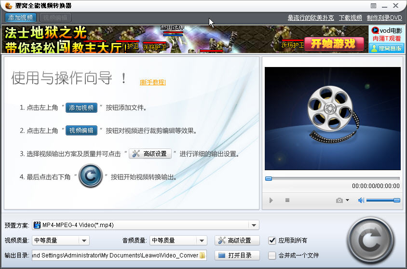Click the film reel preview area
The width and height of the screenshot is (407, 269).
(333, 119)
